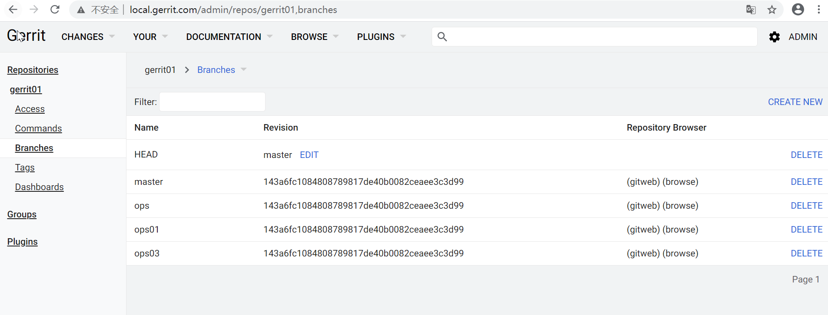The image size is (828, 315).
Task: Open Dashboards in the sidebar
Action: tap(39, 187)
